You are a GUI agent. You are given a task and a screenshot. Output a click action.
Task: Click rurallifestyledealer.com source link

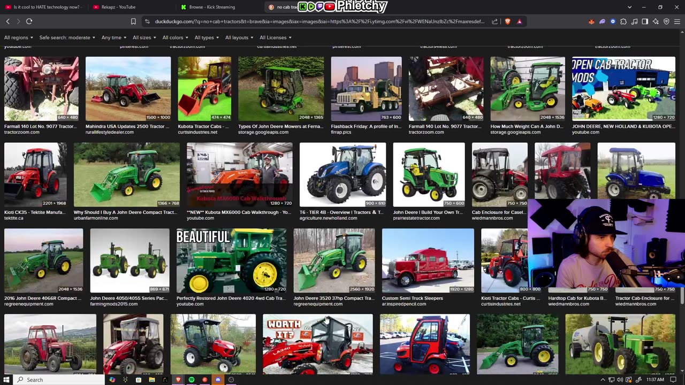pos(110,132)
